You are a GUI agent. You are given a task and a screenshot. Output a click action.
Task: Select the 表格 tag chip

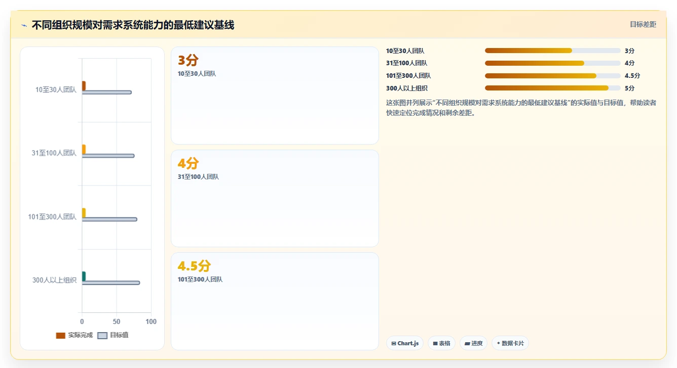click(441, 343)
